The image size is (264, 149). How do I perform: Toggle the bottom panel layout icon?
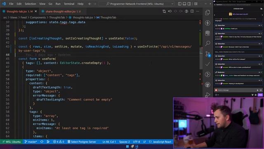184,4
